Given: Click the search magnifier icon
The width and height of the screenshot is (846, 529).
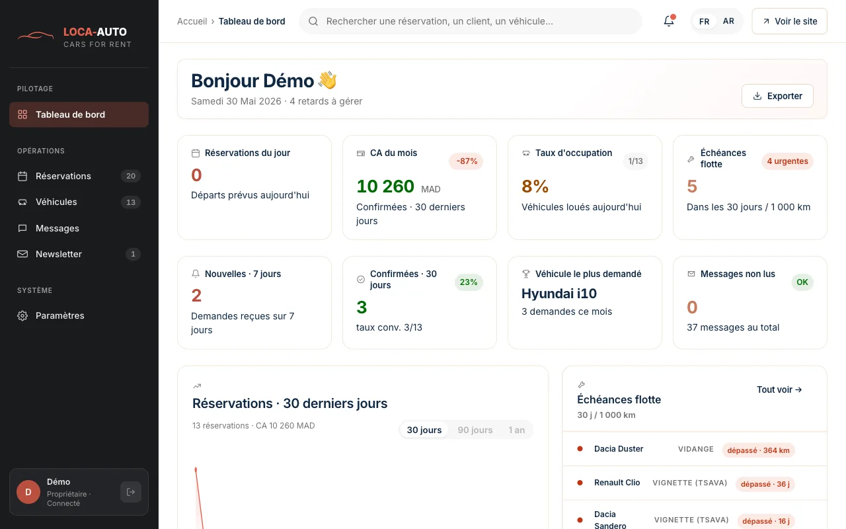Looking at the screenshot, I should tap(313, 21).
